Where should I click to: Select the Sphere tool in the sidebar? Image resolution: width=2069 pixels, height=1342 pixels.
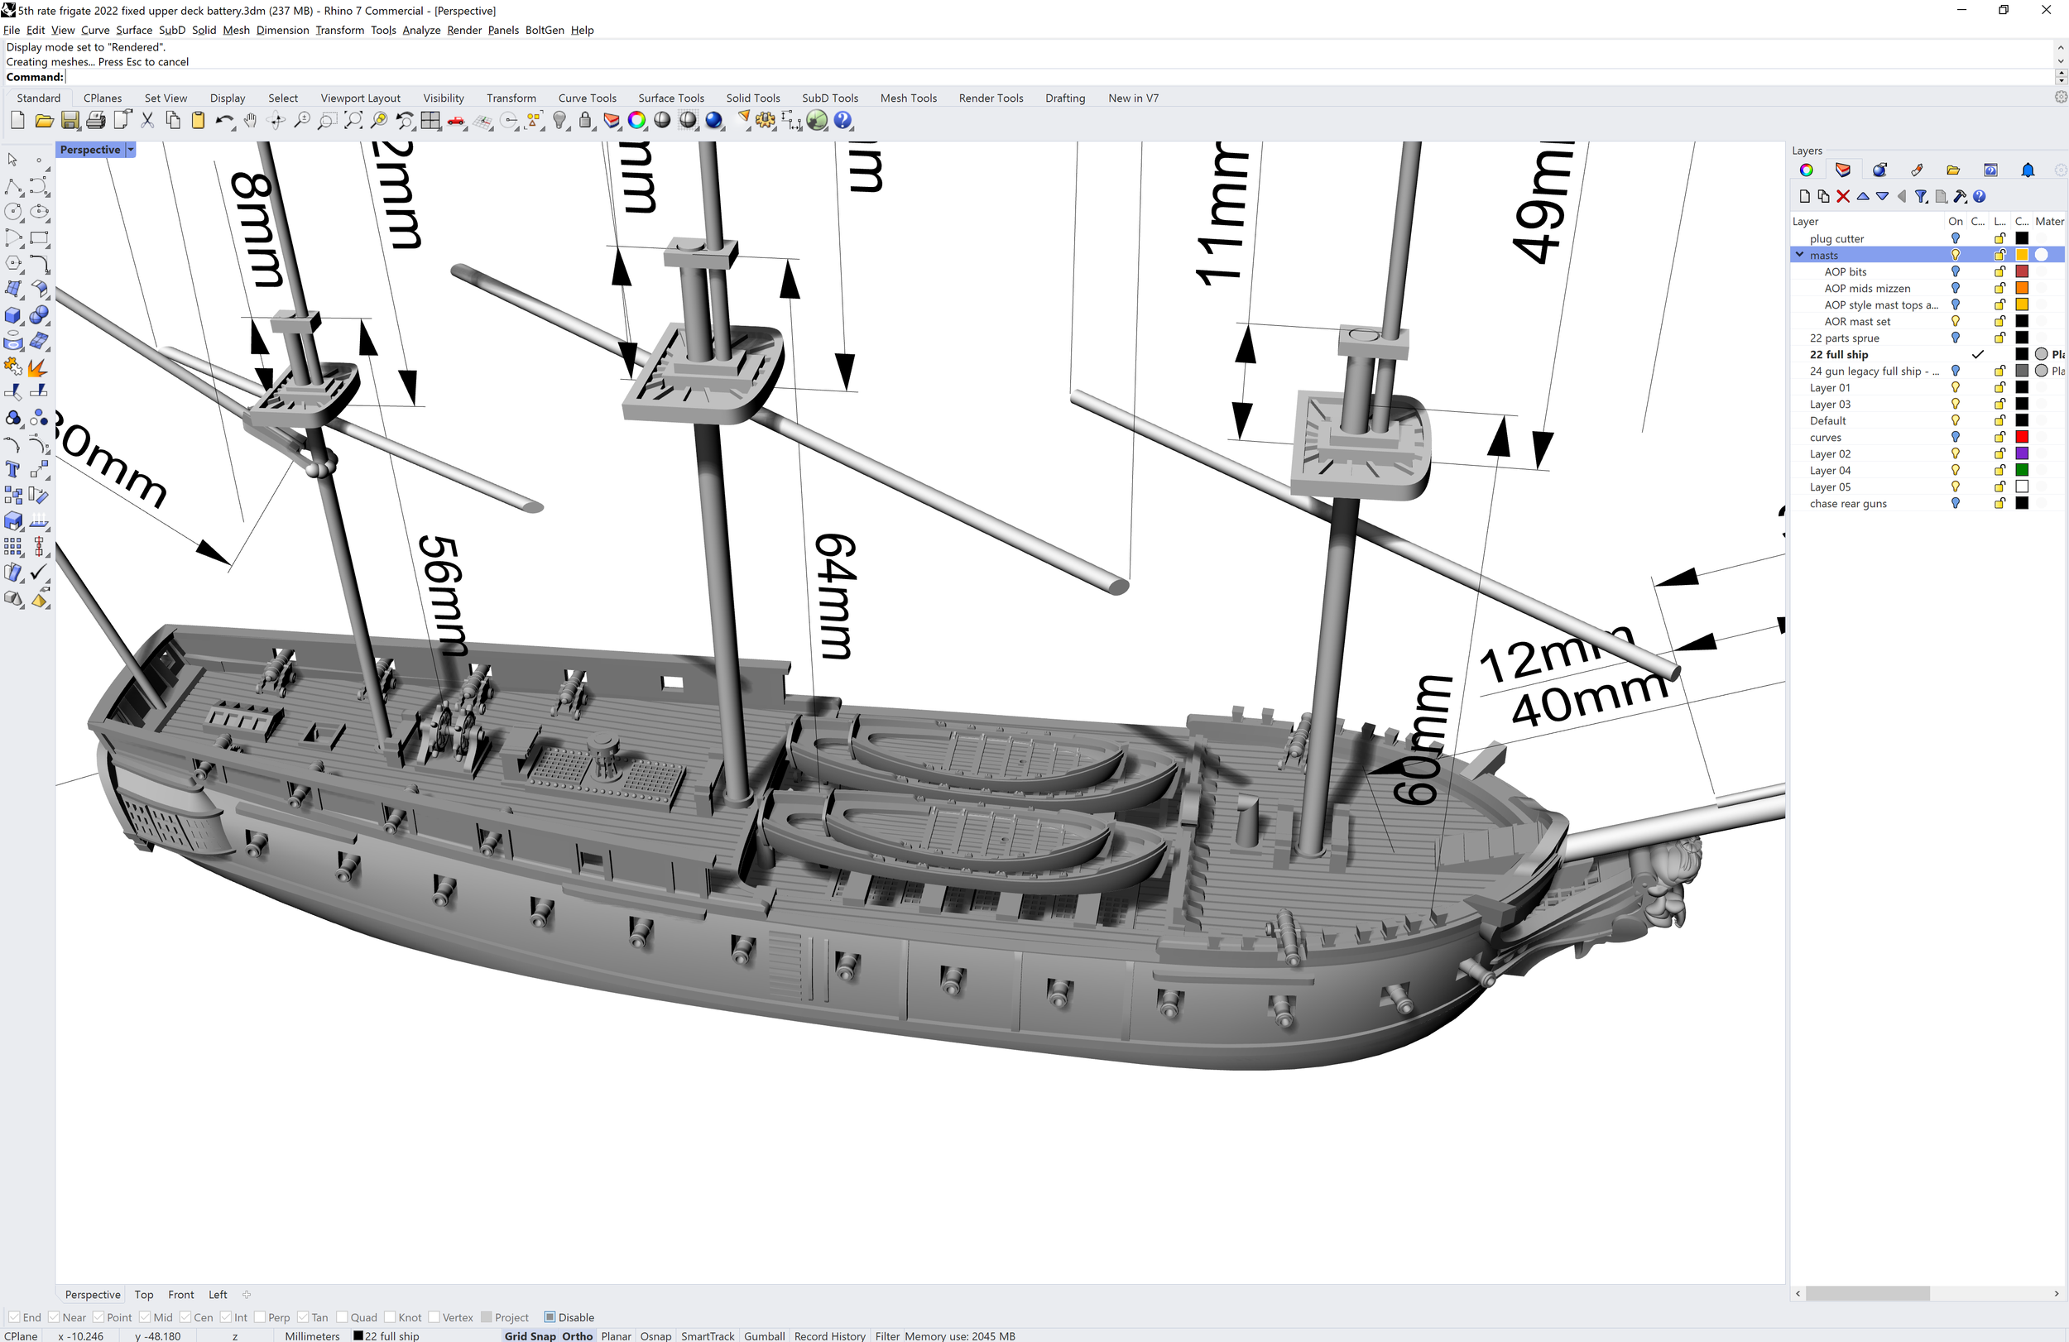pyautogui.click(x=39, y=315)
